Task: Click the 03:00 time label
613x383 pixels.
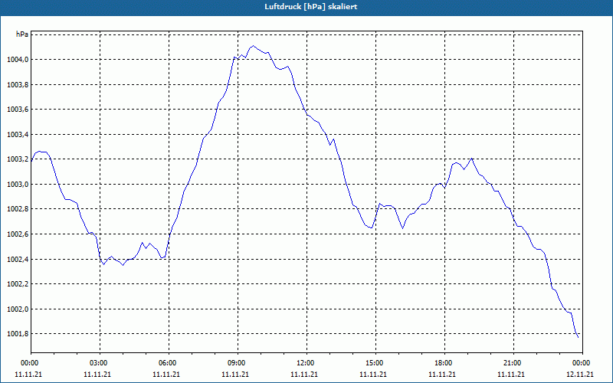Action: 100,363
